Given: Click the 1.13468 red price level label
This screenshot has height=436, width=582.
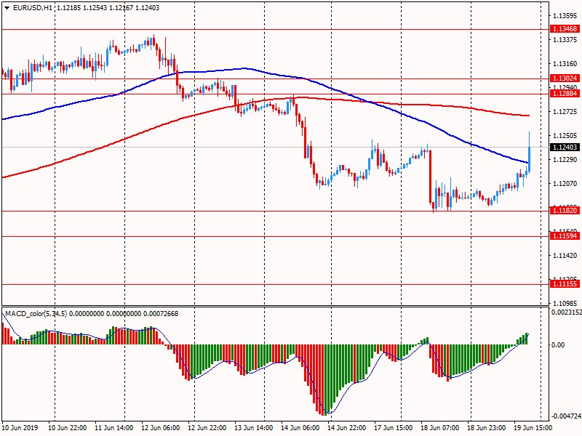Looking at the screenshot, I should [x=565, y=29].
